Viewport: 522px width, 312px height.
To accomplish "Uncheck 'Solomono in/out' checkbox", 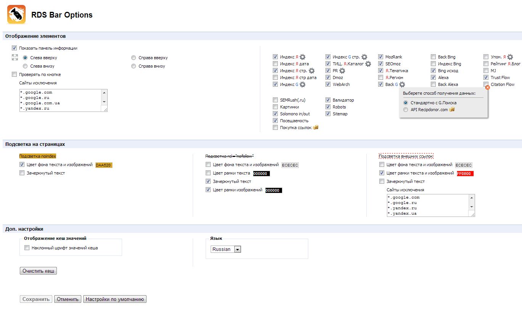I will 275,114.
